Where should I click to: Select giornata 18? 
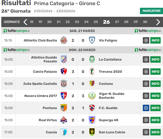point(32,22)
